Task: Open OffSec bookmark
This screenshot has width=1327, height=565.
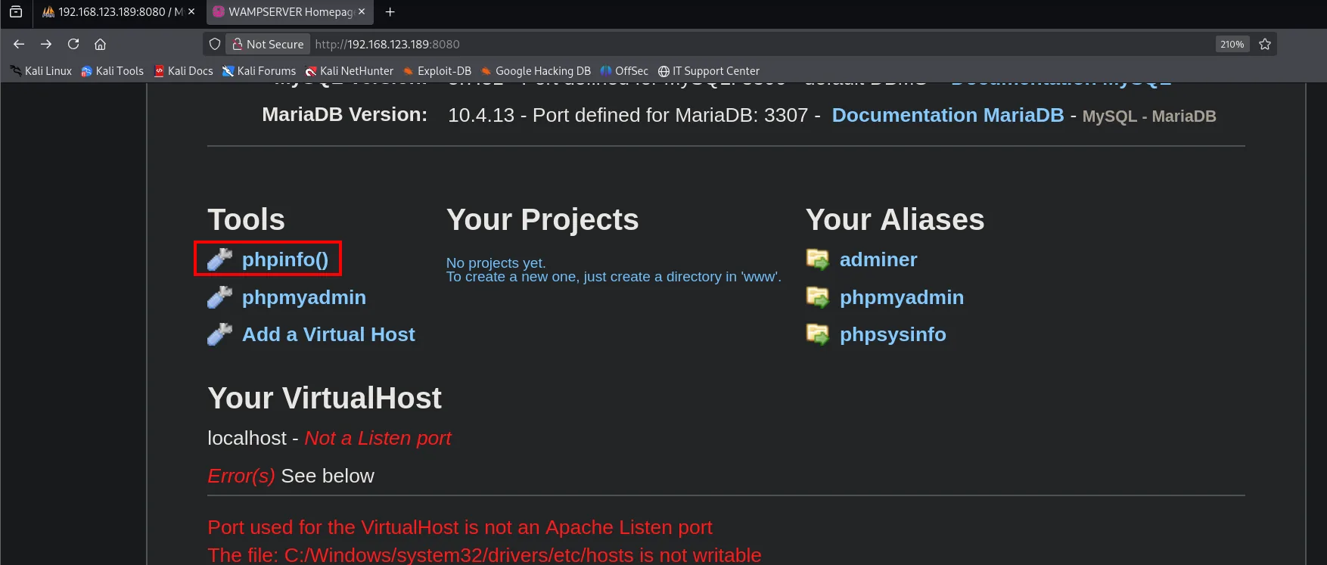Action: pos(624,70)
